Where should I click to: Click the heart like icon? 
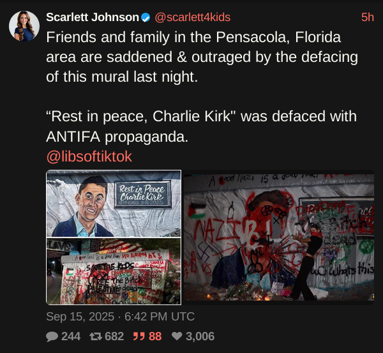click(177, 336)
